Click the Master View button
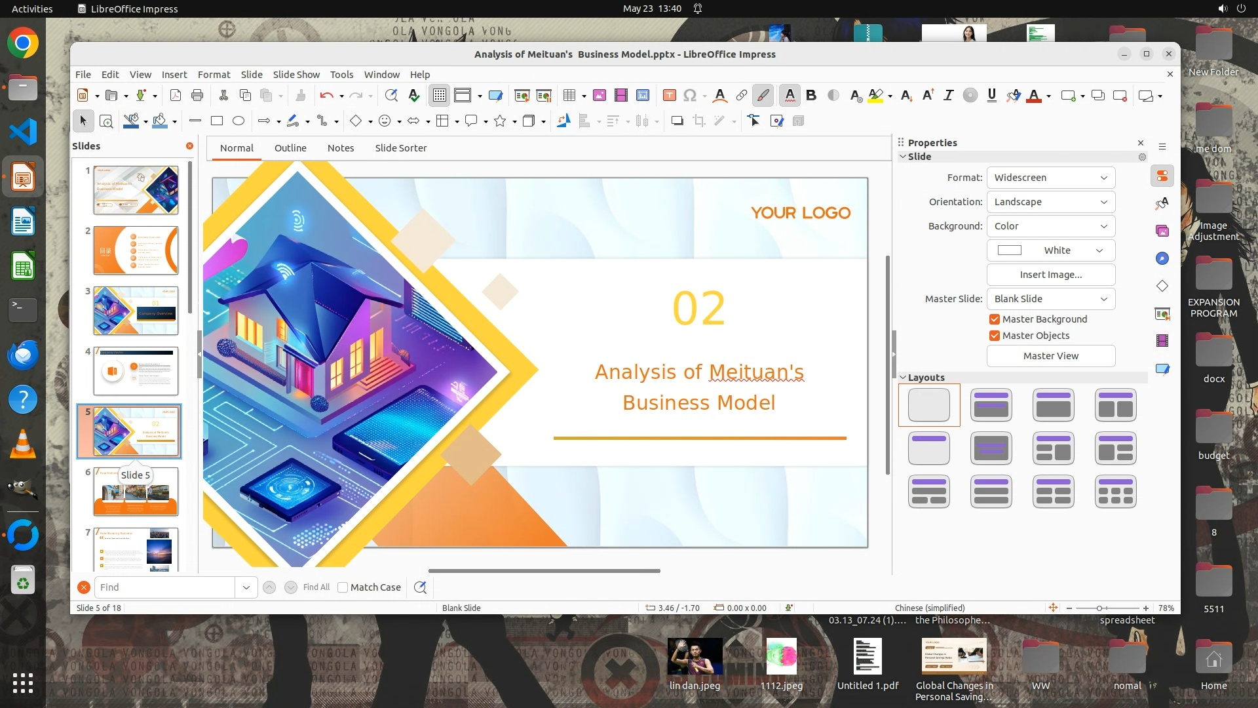 [x=1050, y=356]
